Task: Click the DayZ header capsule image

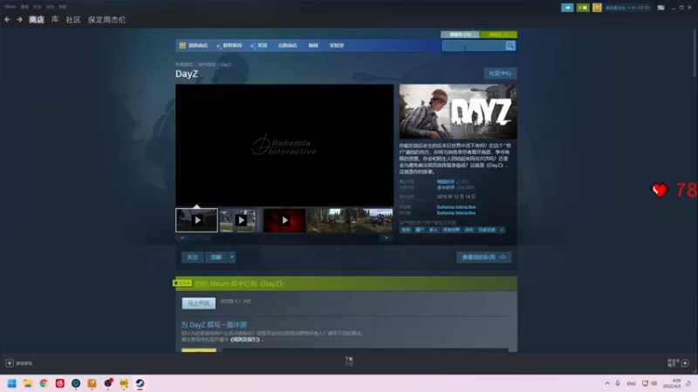Action: (458, 112)
